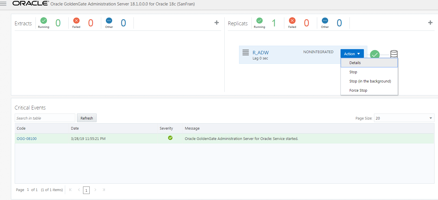The height and width of the screenshot is (200, 438).
Task: Click the Extracts Failed count 0
Action: (91, 23)
